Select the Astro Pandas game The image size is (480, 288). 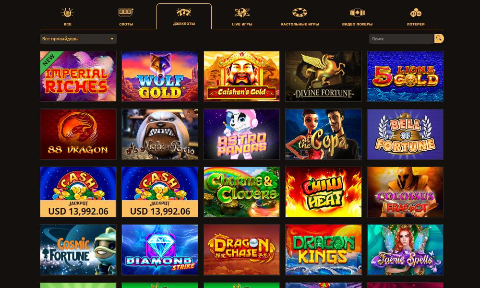point(241,134)
